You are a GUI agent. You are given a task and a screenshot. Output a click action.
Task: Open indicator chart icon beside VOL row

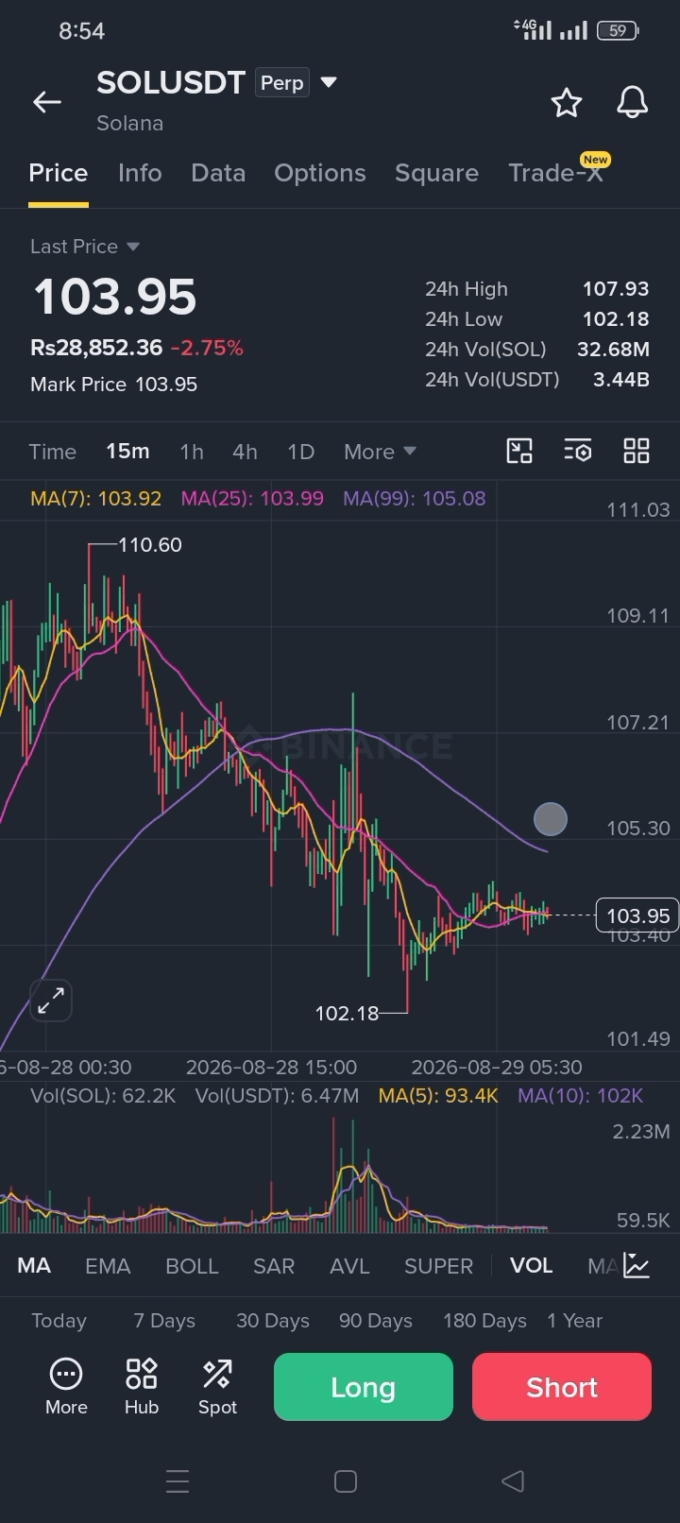coord(637,1266)
